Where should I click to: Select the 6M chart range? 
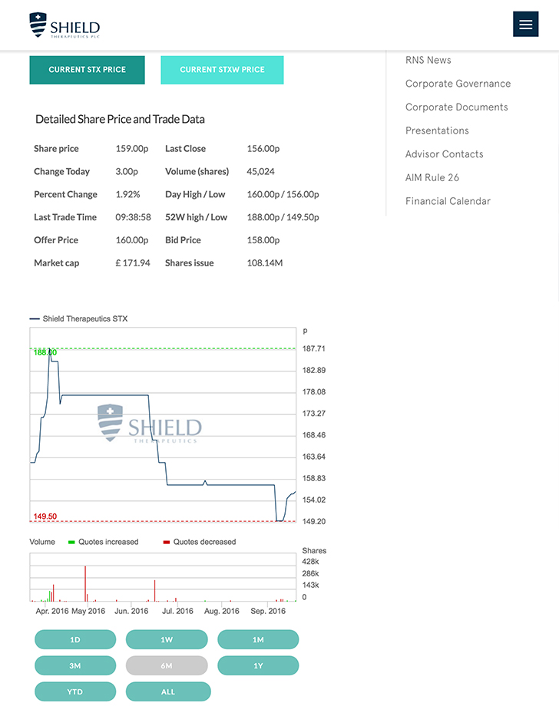point(167,665)
